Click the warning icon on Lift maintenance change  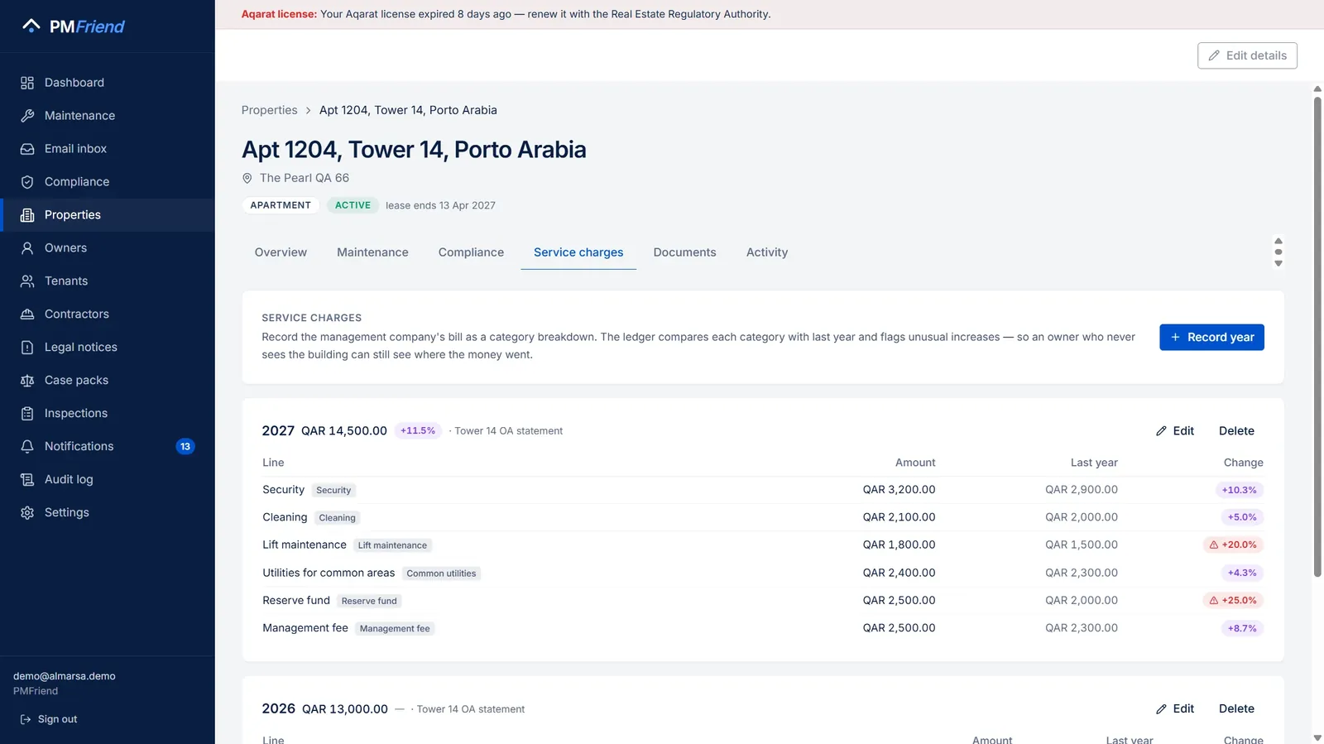pyautogui.click(x=1214, y=545)
